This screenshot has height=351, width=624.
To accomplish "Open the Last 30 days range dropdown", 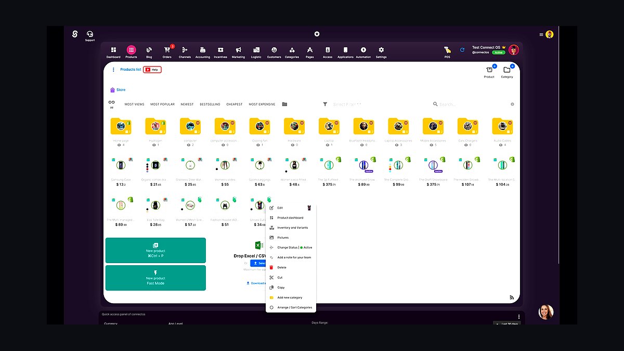I will [x=506, y=323].
